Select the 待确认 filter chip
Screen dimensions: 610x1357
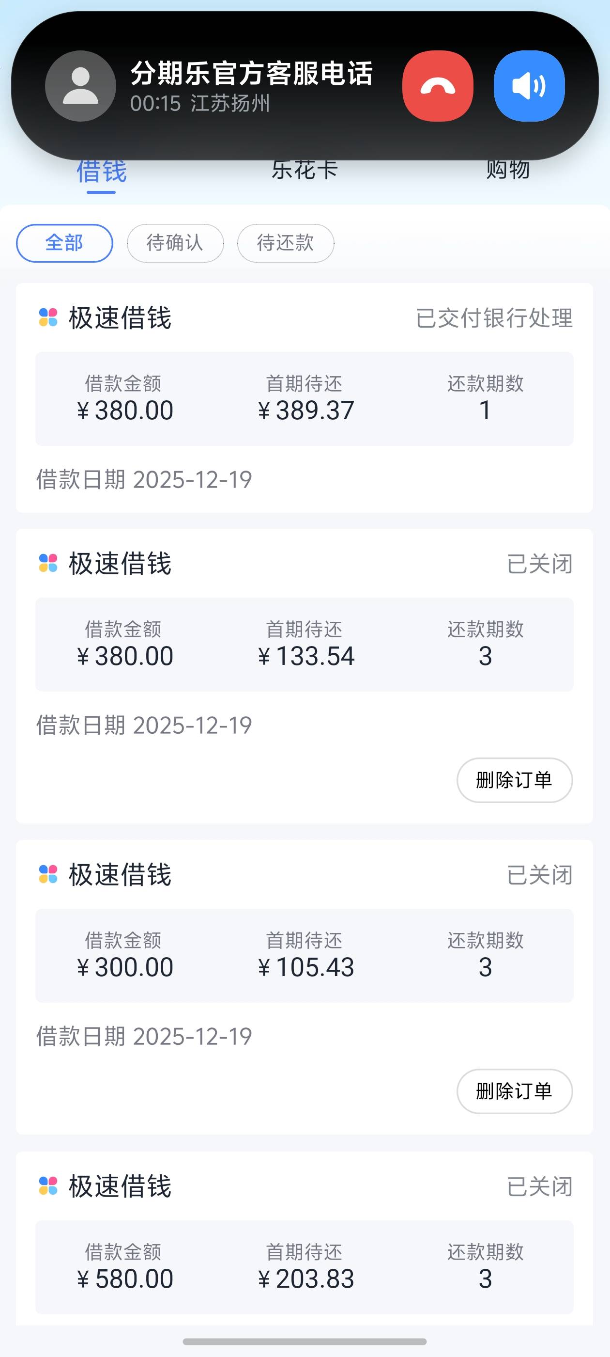[x=175, y=243]
